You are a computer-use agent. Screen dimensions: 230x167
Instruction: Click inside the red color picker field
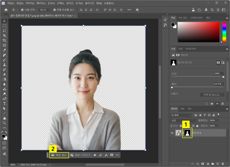click(198, 32)
